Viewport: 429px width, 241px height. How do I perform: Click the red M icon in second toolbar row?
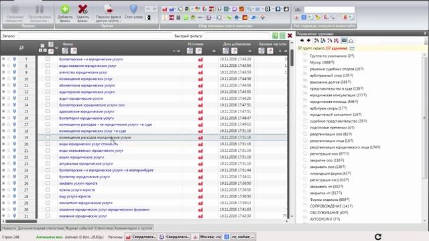click(172, 18)
